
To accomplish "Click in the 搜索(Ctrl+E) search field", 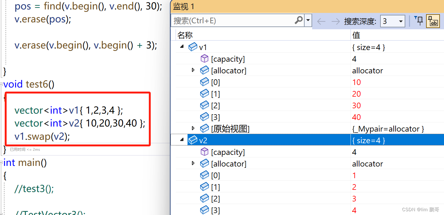I will coord(233,21).
